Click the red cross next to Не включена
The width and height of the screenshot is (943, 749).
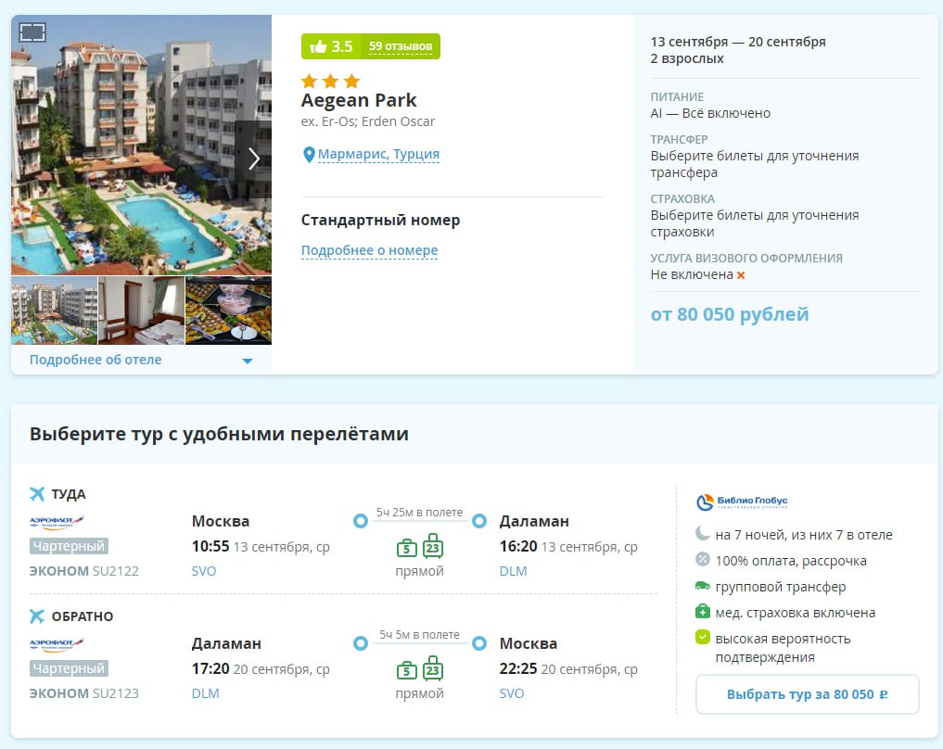tap(741, 275)
